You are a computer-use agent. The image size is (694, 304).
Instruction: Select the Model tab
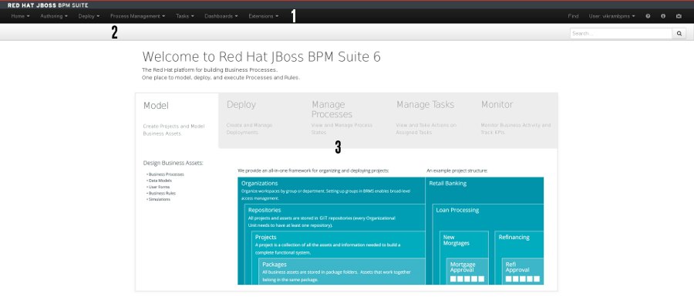(x=177, y=120)
